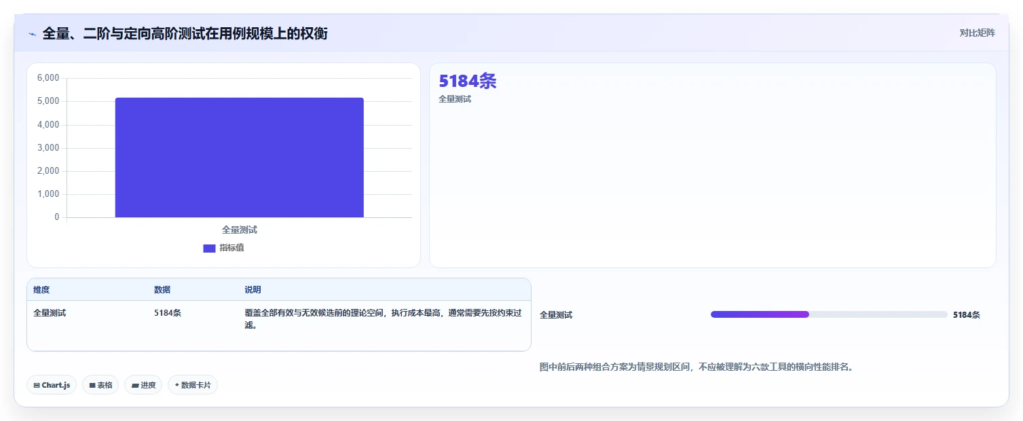Click the description cell starting with 覆盖全部有效
This screenshot has width=1023, height=421.
click(384, 319)
